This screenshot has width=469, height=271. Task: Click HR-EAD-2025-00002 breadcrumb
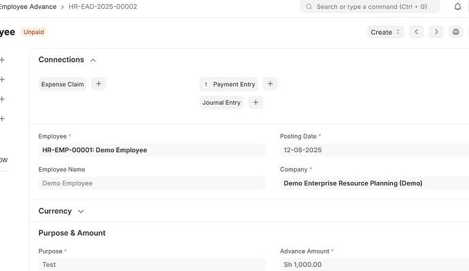point(103,7)
